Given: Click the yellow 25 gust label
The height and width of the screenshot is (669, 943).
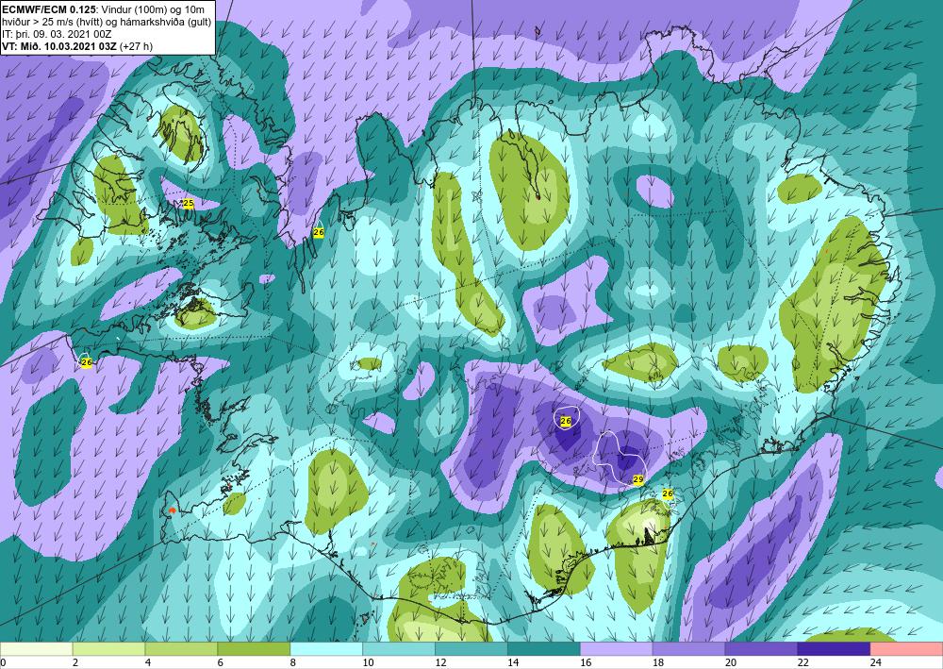Looking at the screenshot, I should (x=188, y=204).
